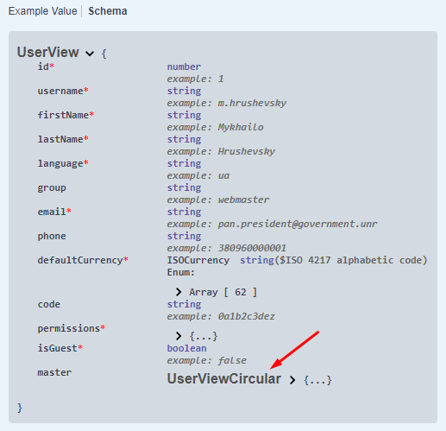Collapse the UserView model chevron
Viewport: 446px width, 431px height.
[x=90, y=54]
